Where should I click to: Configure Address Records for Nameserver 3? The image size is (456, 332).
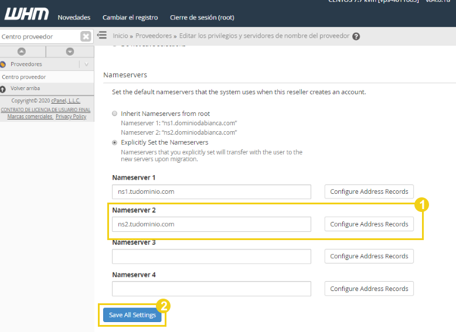click(x=369, y=256)
